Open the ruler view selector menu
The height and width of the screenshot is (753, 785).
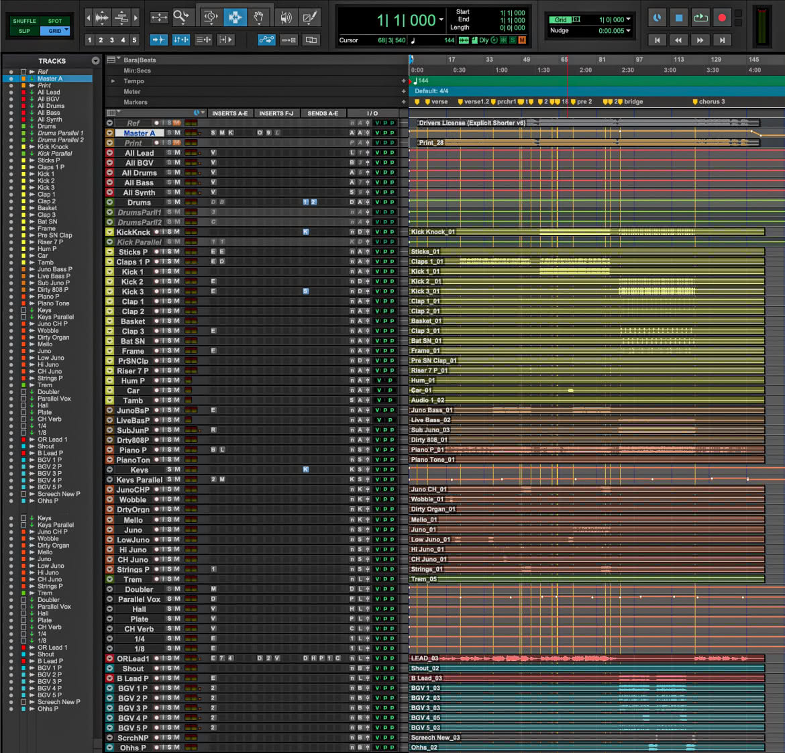112,60
